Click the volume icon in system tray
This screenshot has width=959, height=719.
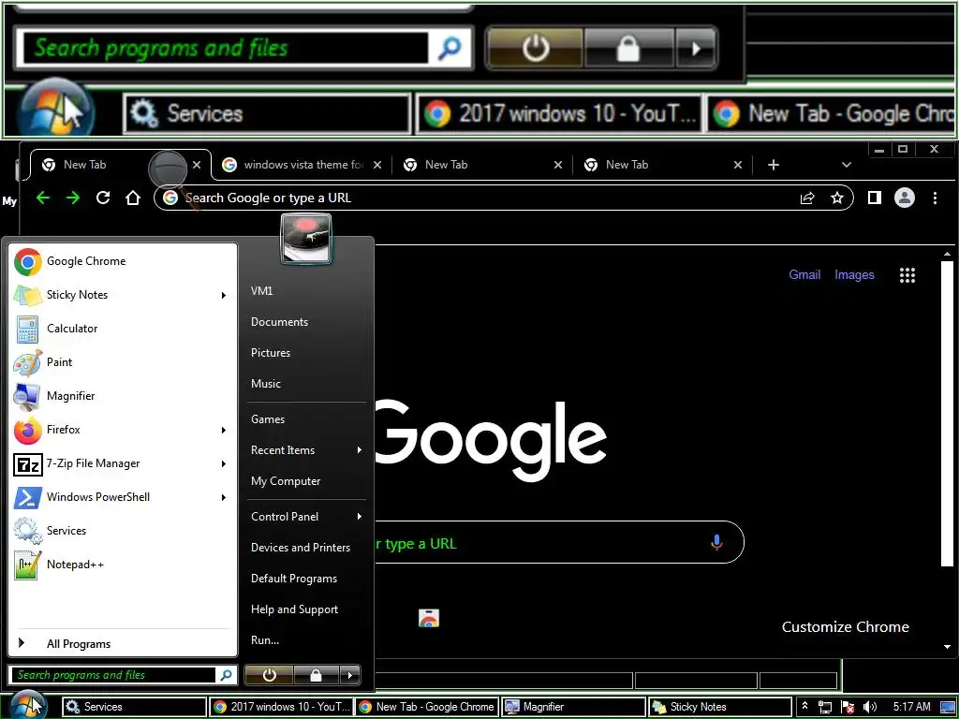[870, 707]
